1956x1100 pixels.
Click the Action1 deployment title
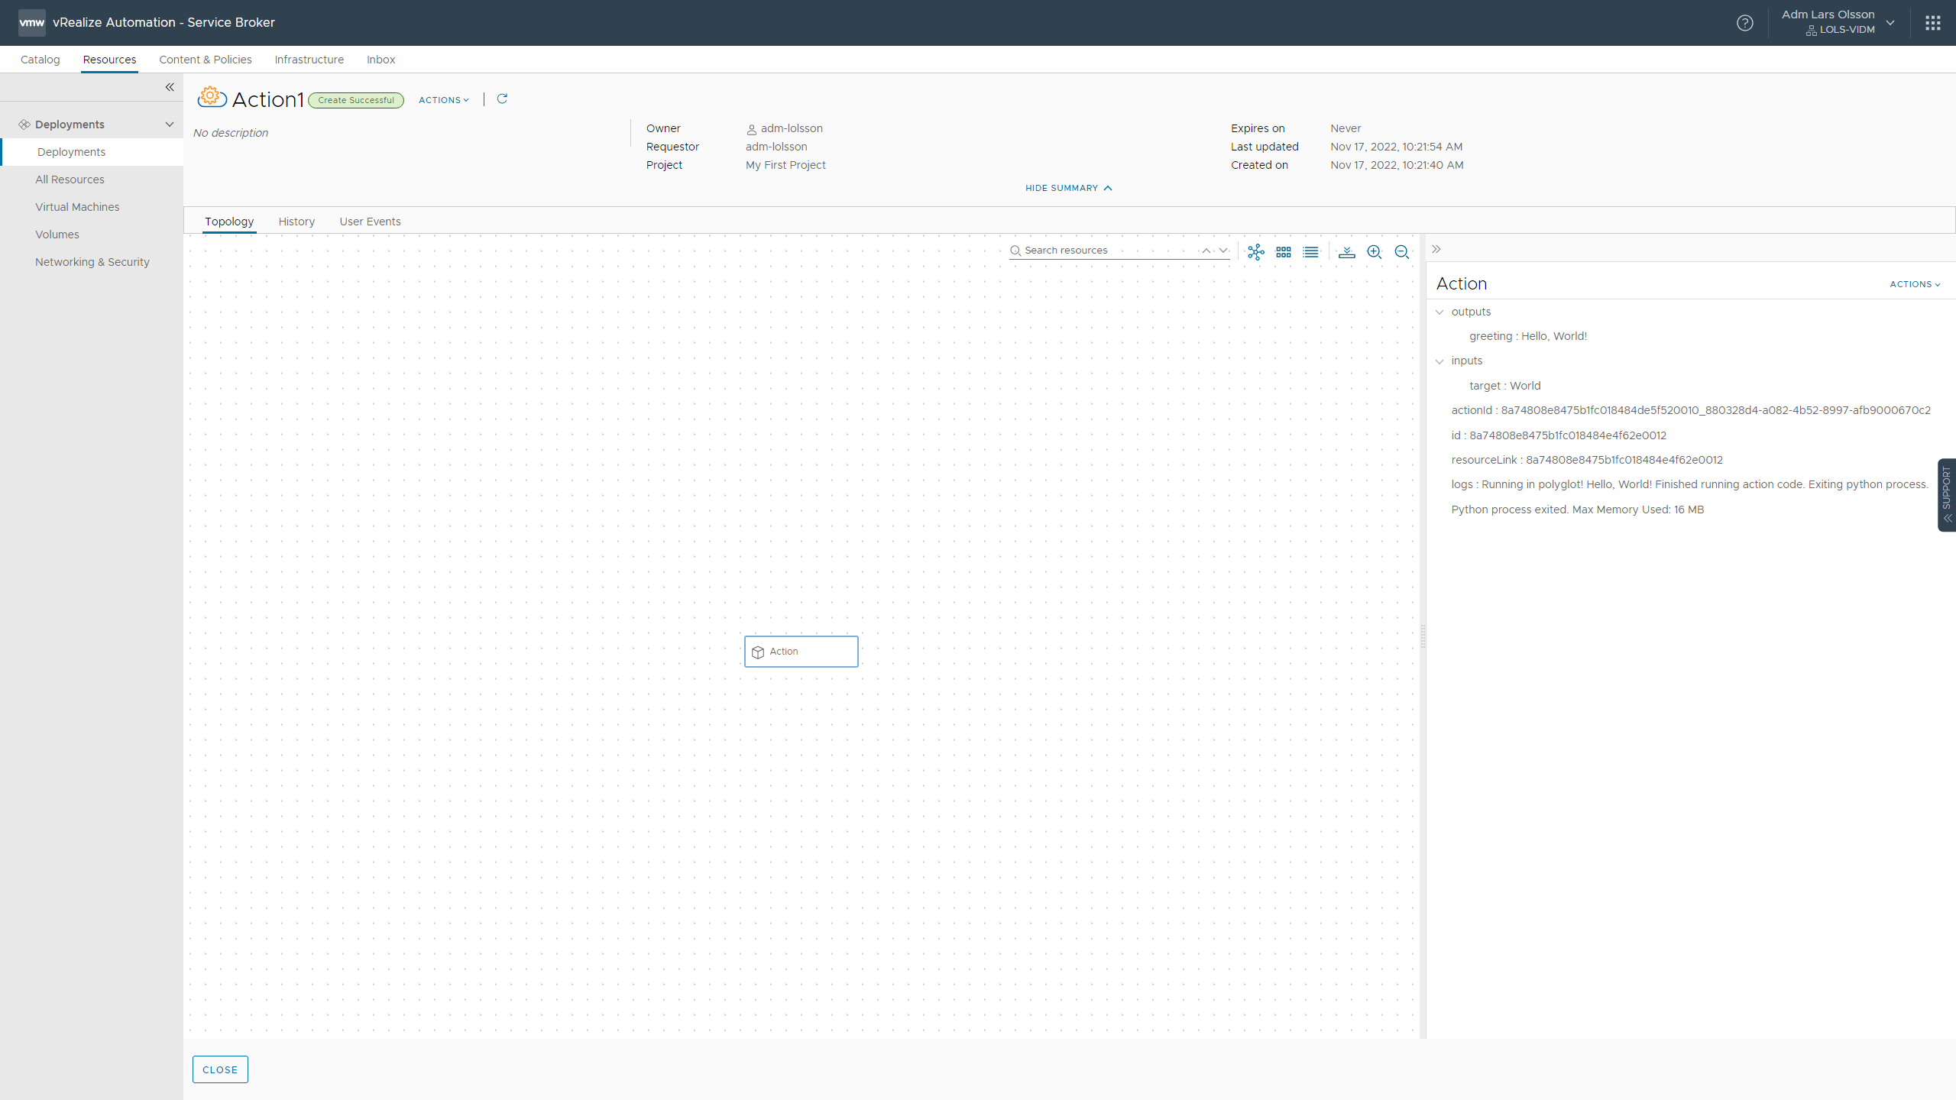(268, 99)
